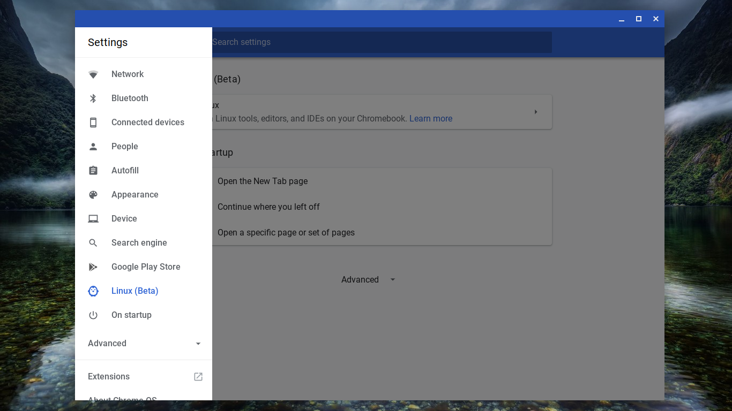Select the Device laptop icon

pos(93,219)
